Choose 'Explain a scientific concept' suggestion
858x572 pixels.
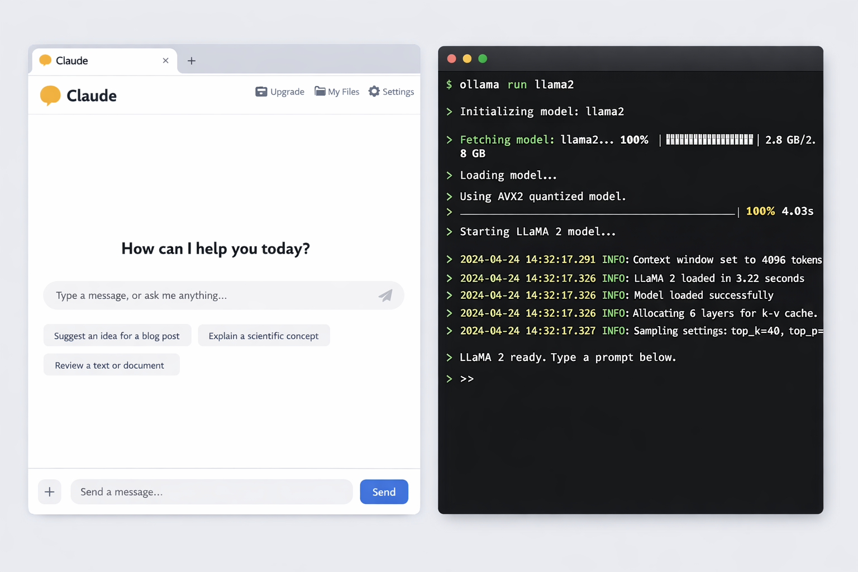point(263,336)
